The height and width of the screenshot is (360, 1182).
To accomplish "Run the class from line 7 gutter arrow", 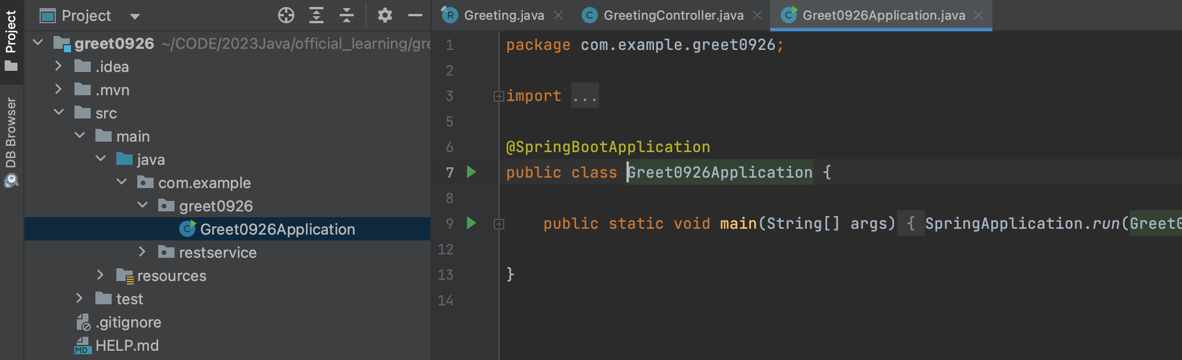I will 471,172.
